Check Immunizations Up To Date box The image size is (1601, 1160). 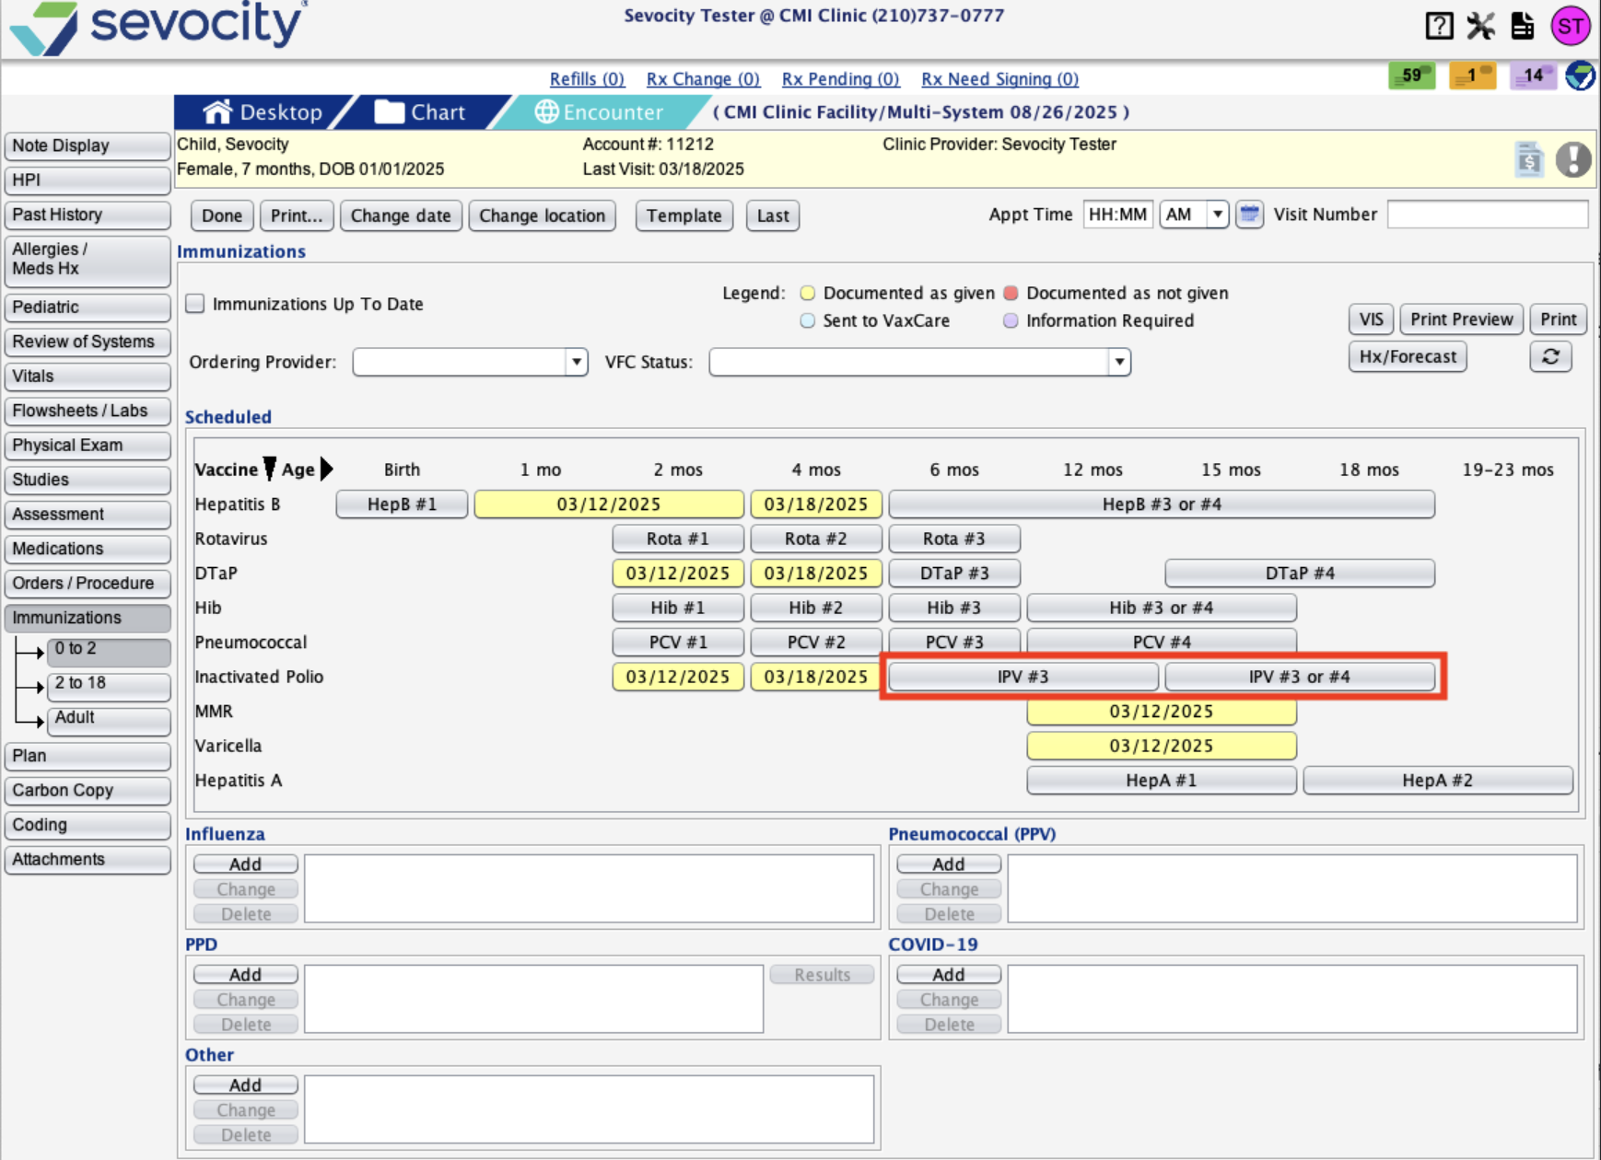(195, 304)
